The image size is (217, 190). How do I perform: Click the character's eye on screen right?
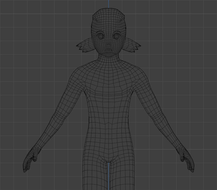click(116, 36)
